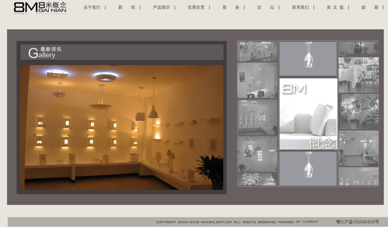The height and width of the screenshot is (227, 388).
Task: Select top-left showroom thumbnail in grid
Action: pos(257,51)
